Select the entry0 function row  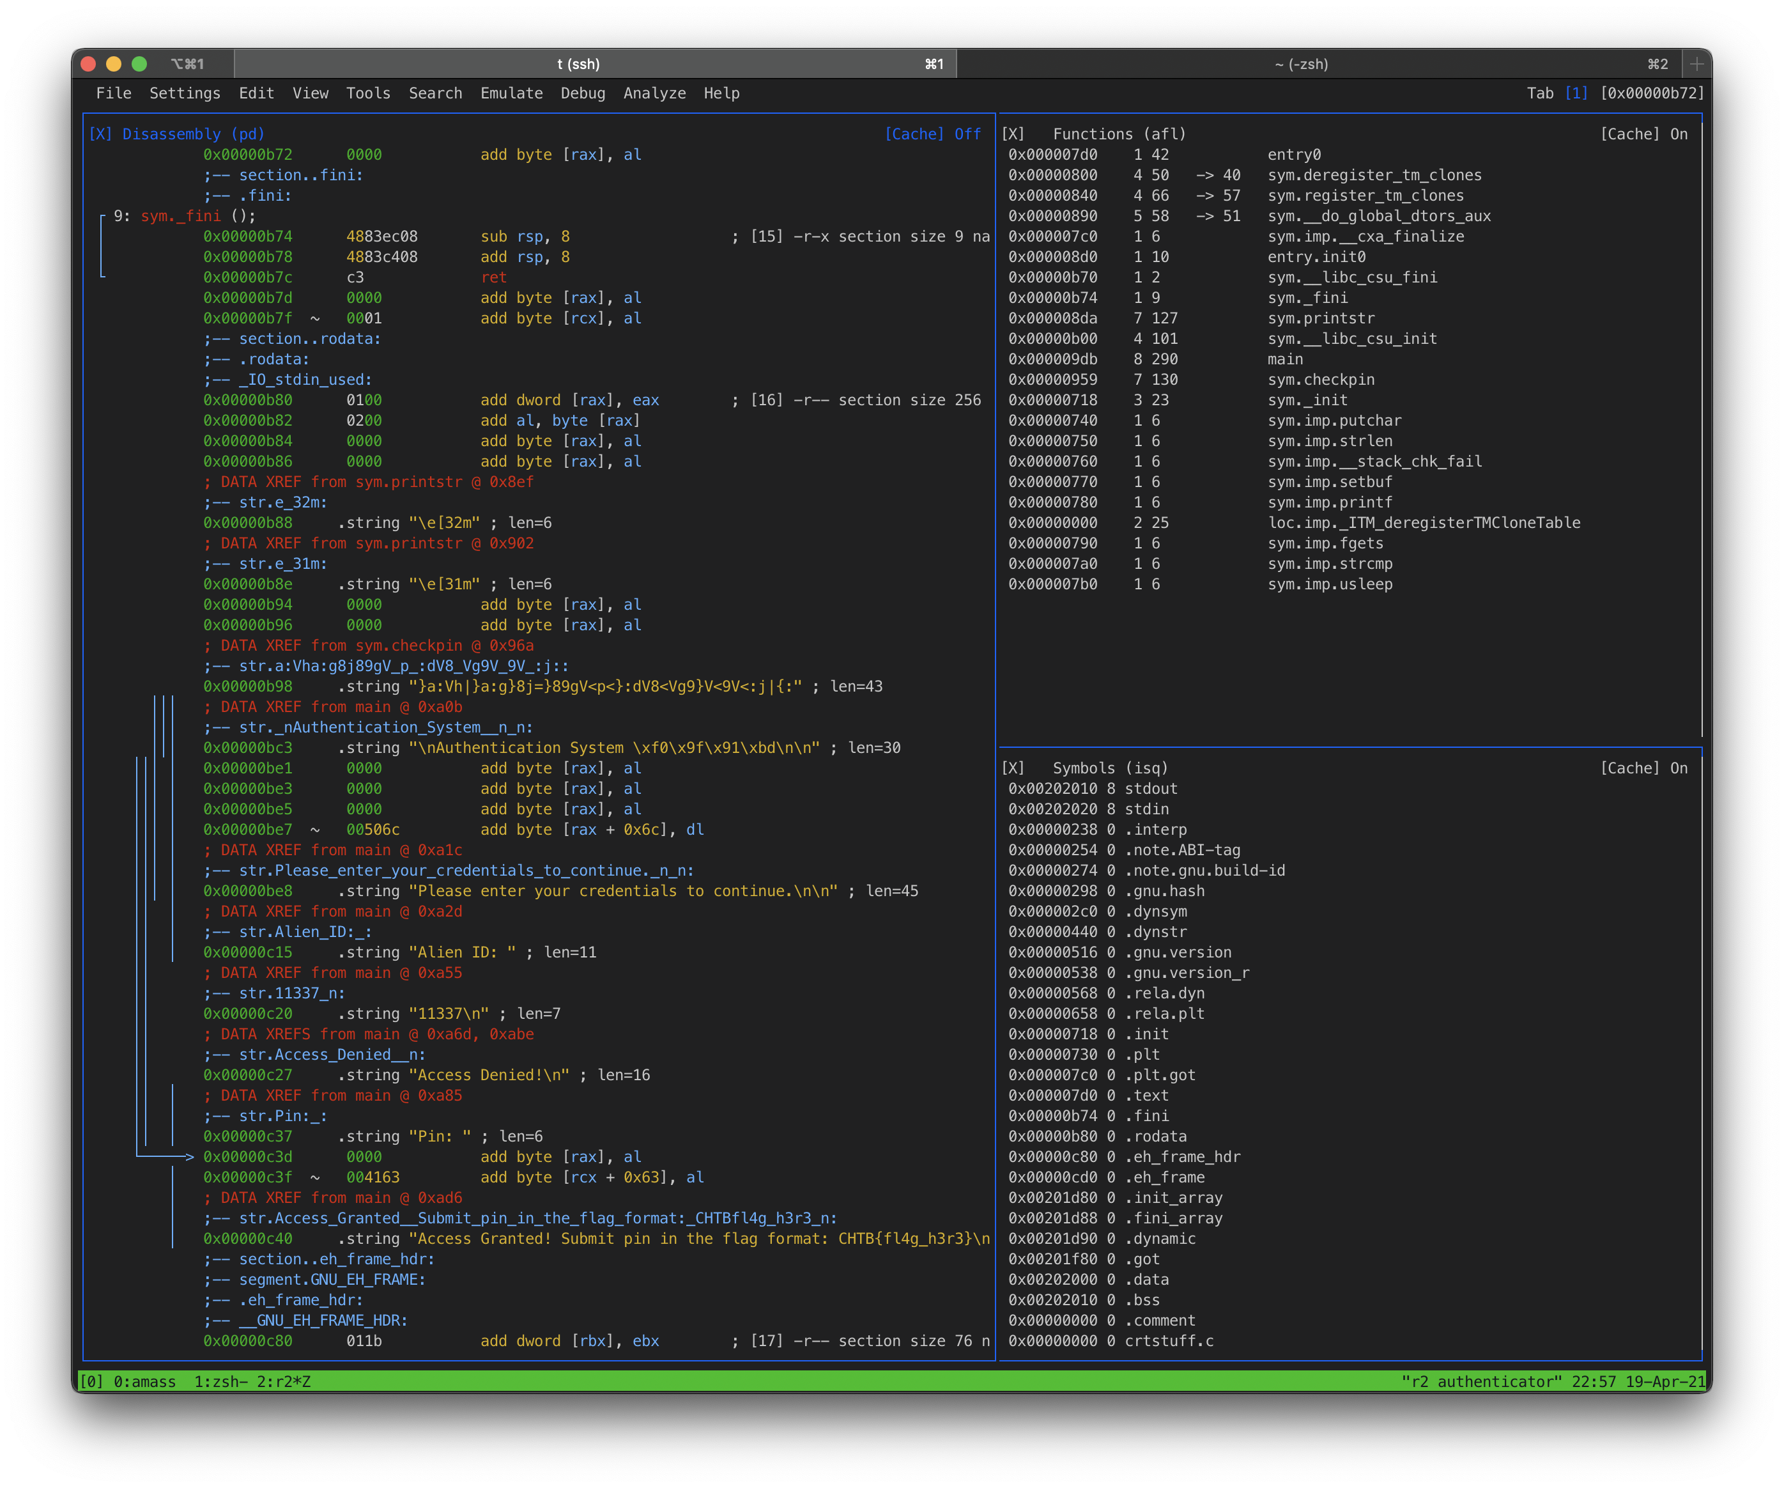pos(1164,154)
